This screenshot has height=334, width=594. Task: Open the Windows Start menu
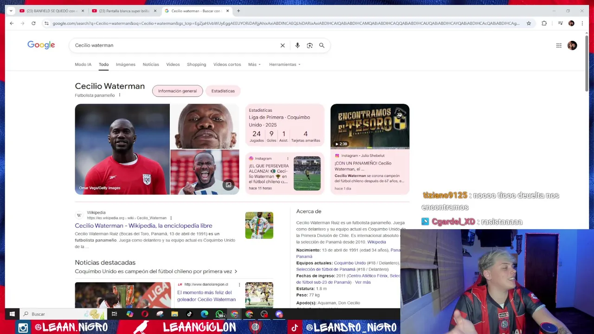12,314
